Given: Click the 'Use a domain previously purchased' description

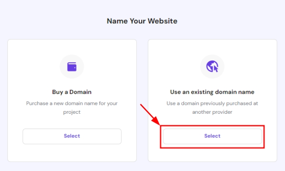Looking at the screenshot, I should [212, 103].
